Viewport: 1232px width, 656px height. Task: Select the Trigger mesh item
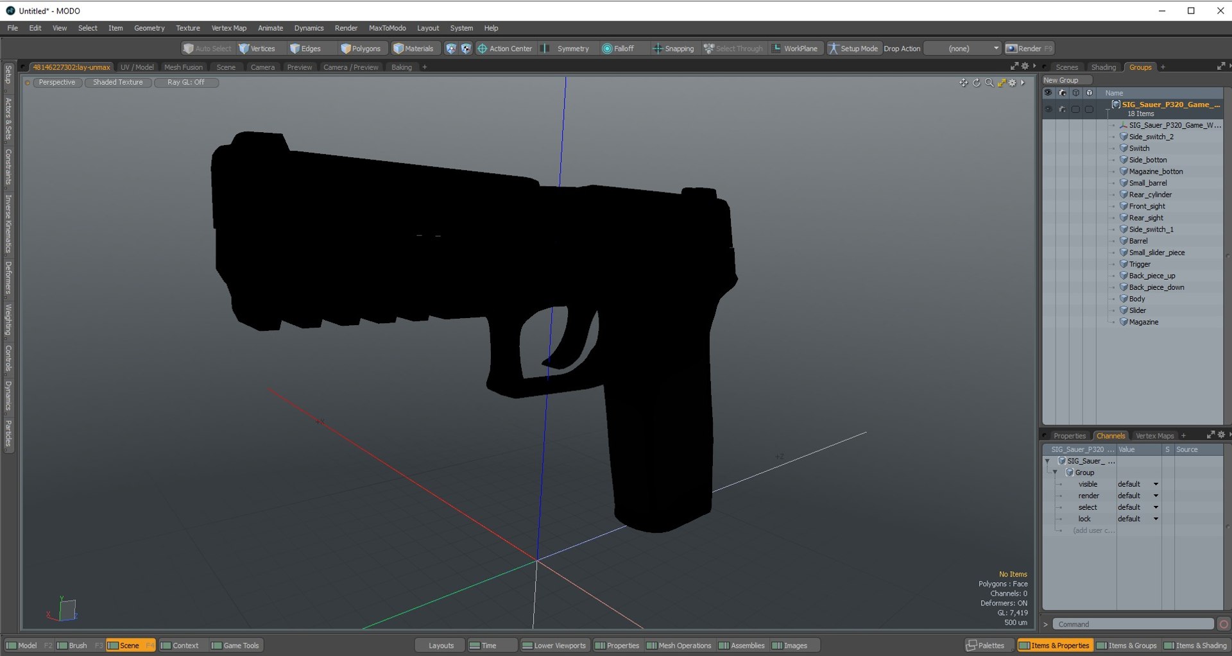click(1140, 264)
